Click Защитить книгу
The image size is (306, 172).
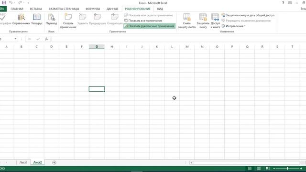[203, 21]
